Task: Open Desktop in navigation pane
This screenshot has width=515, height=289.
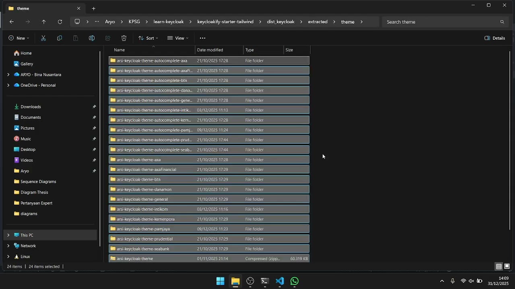Action: click(x=28, y=150)
